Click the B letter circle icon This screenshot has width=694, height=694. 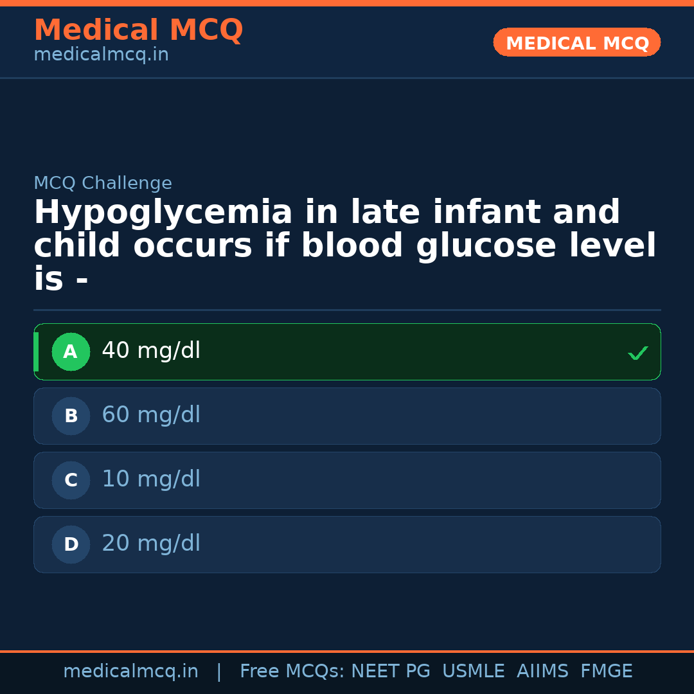(71, 416)
